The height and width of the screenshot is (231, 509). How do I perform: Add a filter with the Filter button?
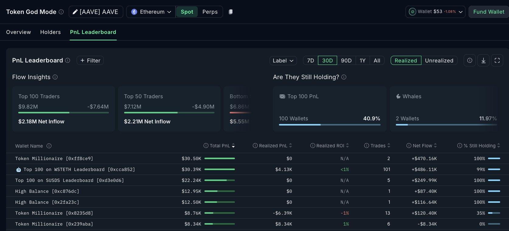(90, 60)
